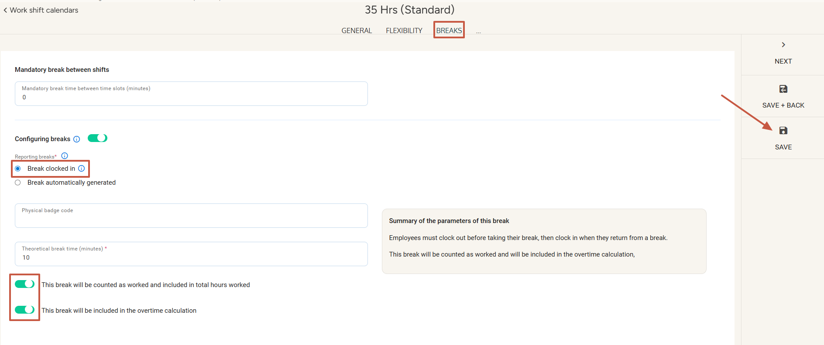Click info icon next to Reporting breaks
824x345 pixels.
point(65,156)
